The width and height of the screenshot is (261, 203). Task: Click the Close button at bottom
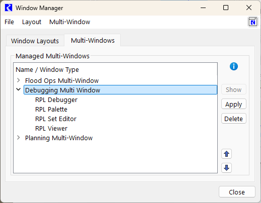237,192
